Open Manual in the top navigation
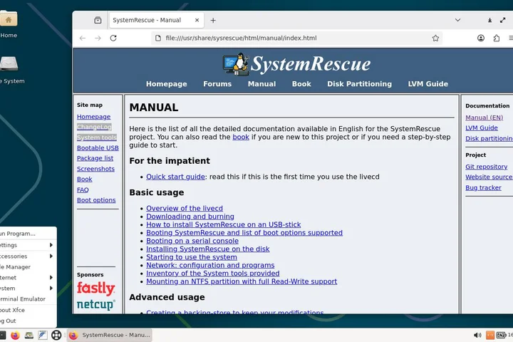Viewport: 513px width, 342px height. (261, 84)
